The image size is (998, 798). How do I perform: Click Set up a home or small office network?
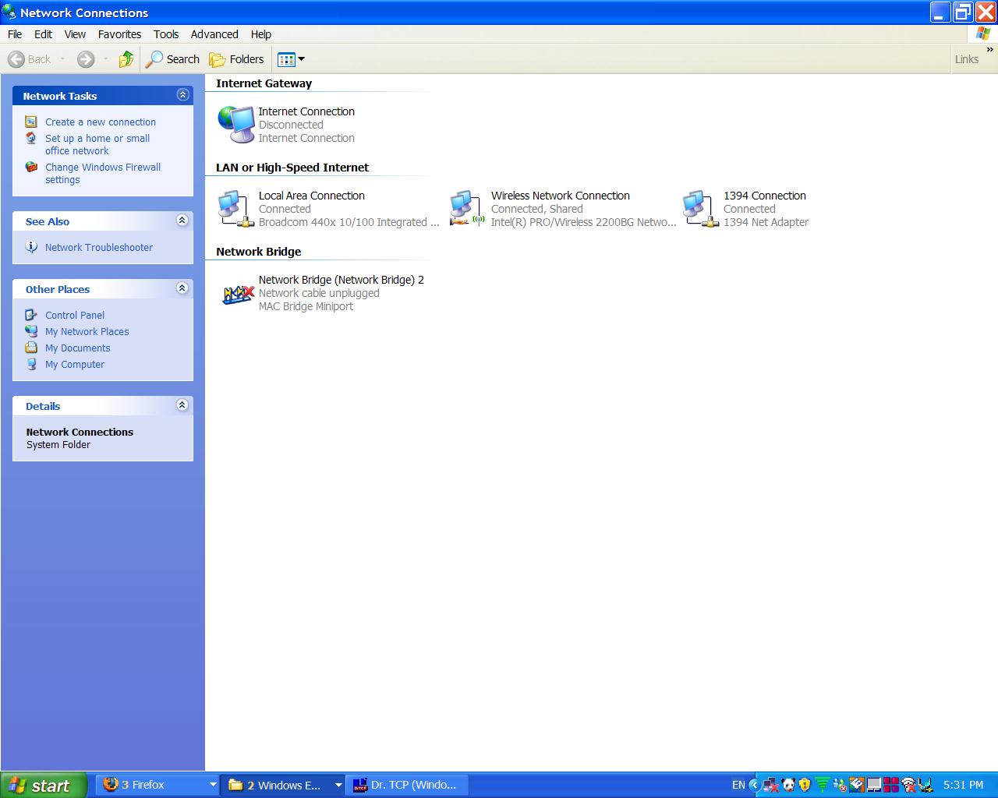[x=97, y=145]
